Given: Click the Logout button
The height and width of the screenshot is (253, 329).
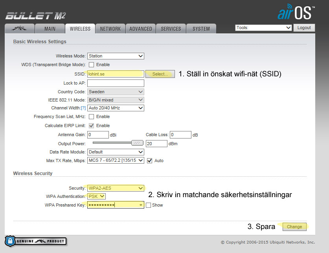Looking at the screenshot, I should tap(304, 28).
